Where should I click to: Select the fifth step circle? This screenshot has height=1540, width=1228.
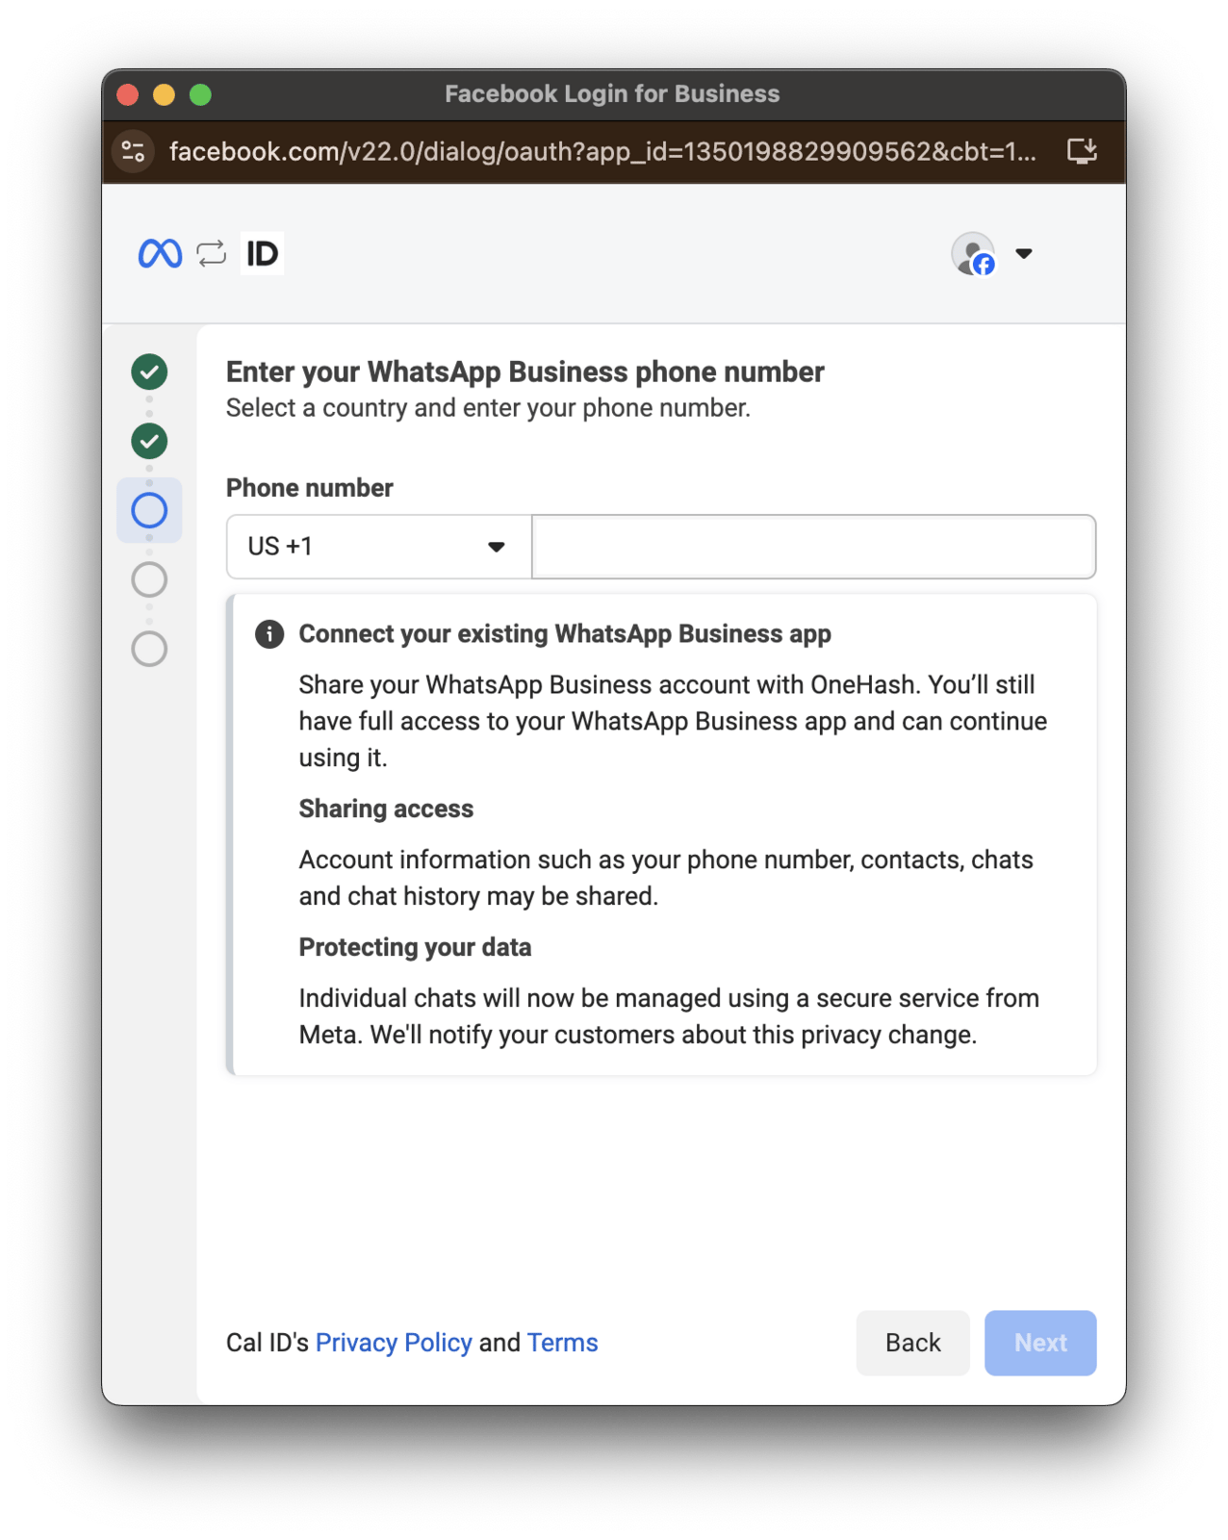[x=149, y=649]
